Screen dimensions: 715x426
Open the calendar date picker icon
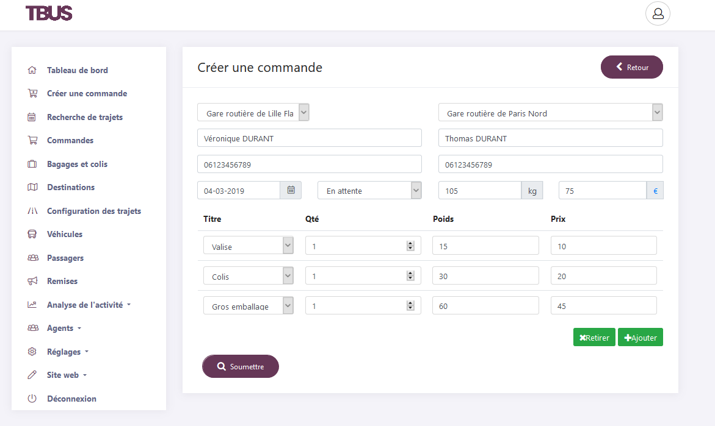291,190
